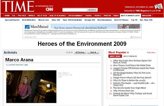Switch to the Most Emailed tab

coord(130,56)
